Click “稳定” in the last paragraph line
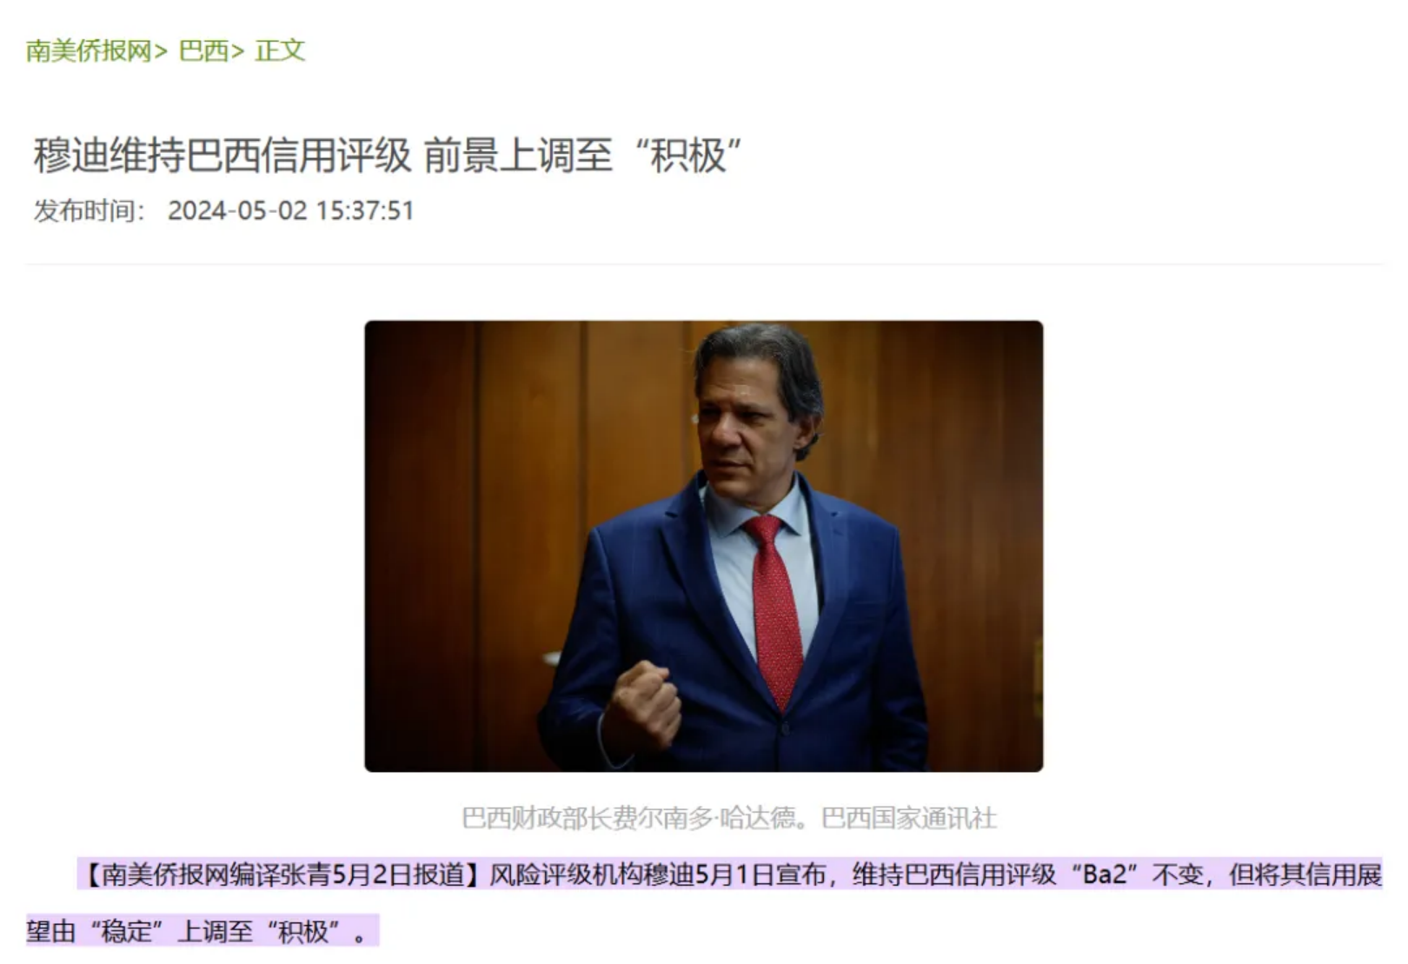Viewport: 1408px width, 964px height. coord(127,932)
